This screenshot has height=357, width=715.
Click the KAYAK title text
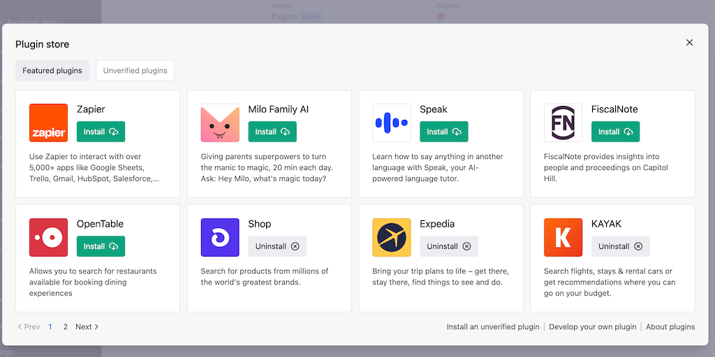coord(607,224)
